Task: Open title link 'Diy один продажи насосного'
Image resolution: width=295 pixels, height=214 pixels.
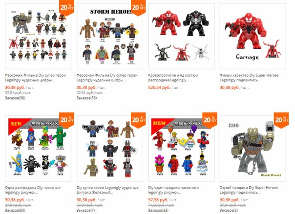Action: 173,188
